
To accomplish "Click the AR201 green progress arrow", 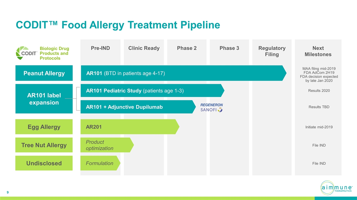I will tap(128, 127).
